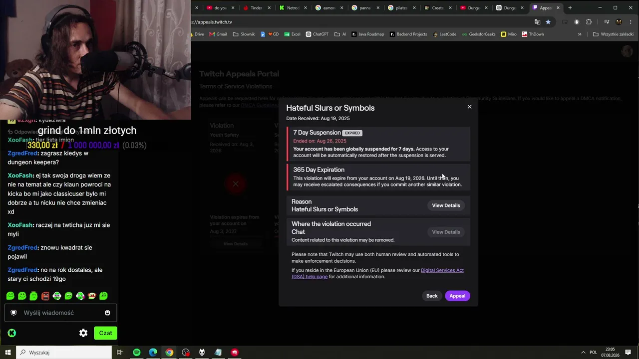Open Microsoft Edge from the taskbar
Viewport: 639px width, 359px height.
(x=153, y=353)
